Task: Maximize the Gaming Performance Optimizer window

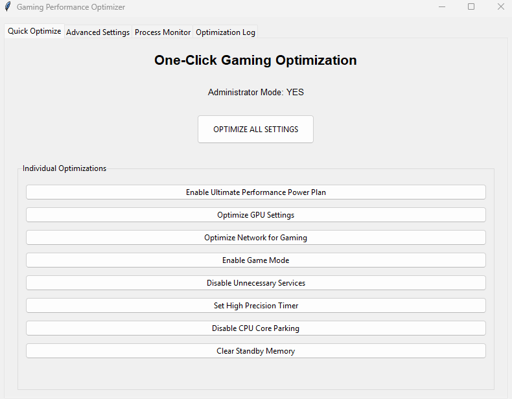Action: pos(471,7)
